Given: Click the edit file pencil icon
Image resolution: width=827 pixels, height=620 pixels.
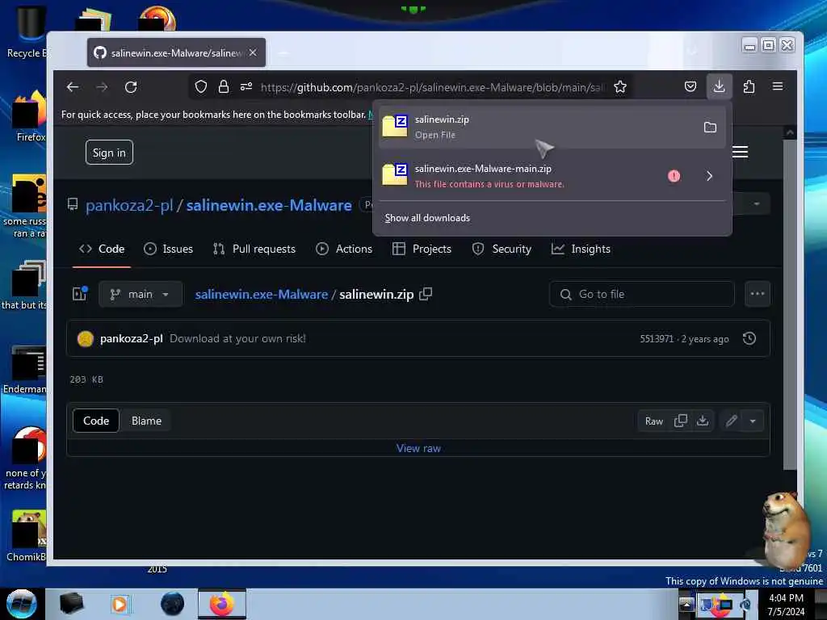Looking at the screenshot, I should (x=731, y=421).
